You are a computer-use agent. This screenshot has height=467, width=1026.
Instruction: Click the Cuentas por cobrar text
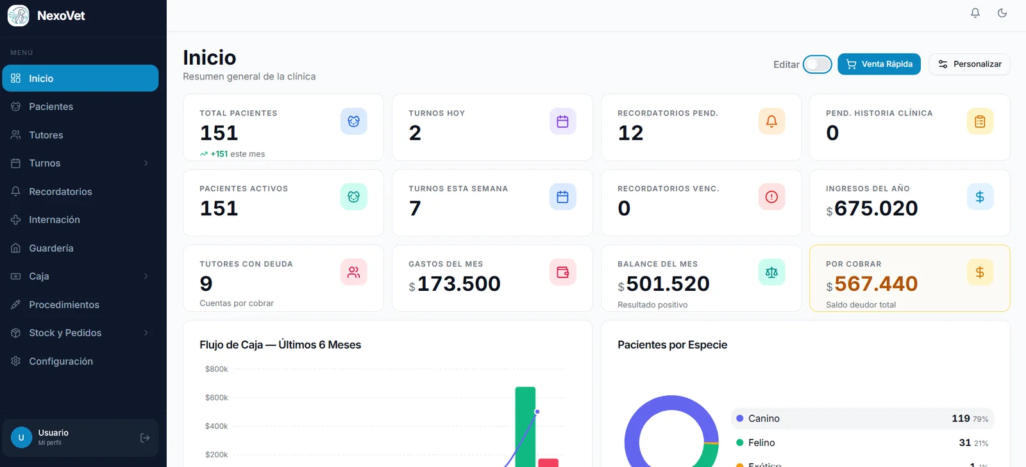click(x=237, y=303)
